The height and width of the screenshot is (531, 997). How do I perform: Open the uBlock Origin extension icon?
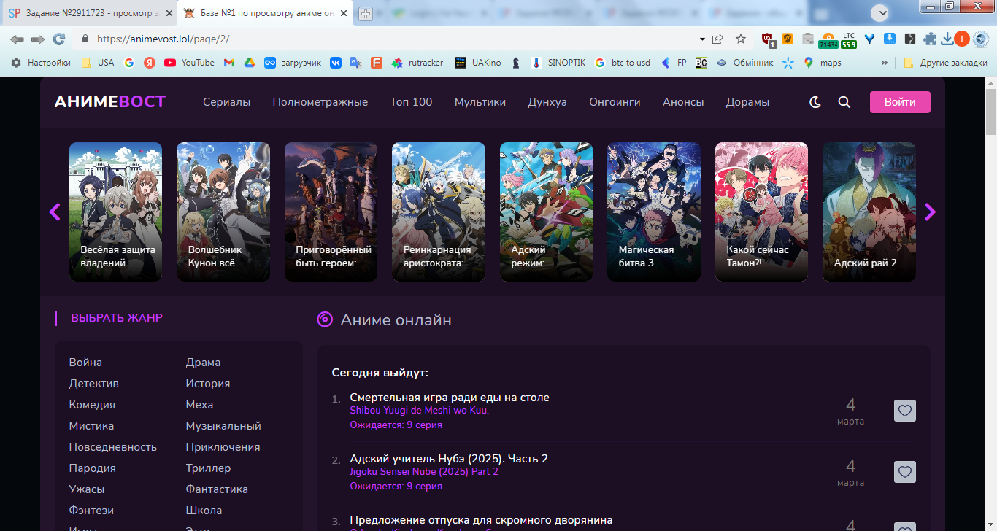768,39
